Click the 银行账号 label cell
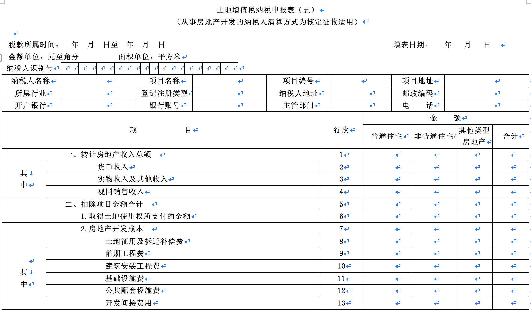The image size is (531, 312). point(165,105)
